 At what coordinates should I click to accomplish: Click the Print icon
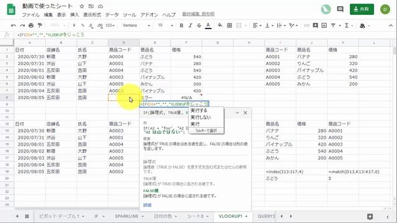pos(31,25)
